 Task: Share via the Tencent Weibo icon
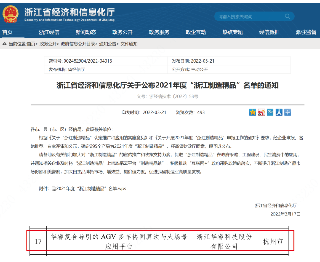(270, 112)
